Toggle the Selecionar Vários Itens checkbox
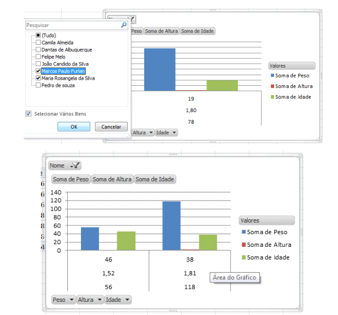Screen dimensions: 338x315 [28, 114]
